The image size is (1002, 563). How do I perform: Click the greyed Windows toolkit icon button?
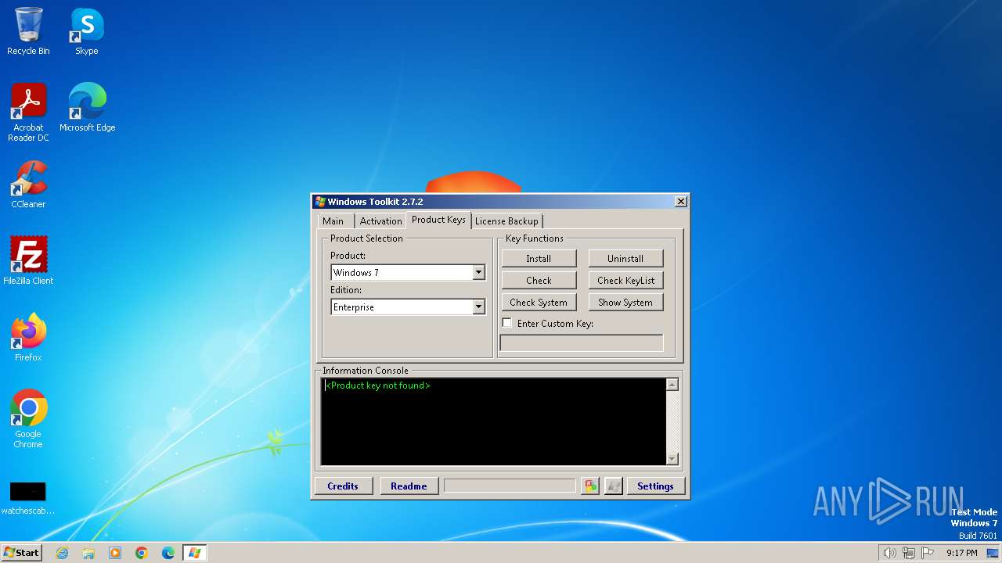[x=614, y=486]
